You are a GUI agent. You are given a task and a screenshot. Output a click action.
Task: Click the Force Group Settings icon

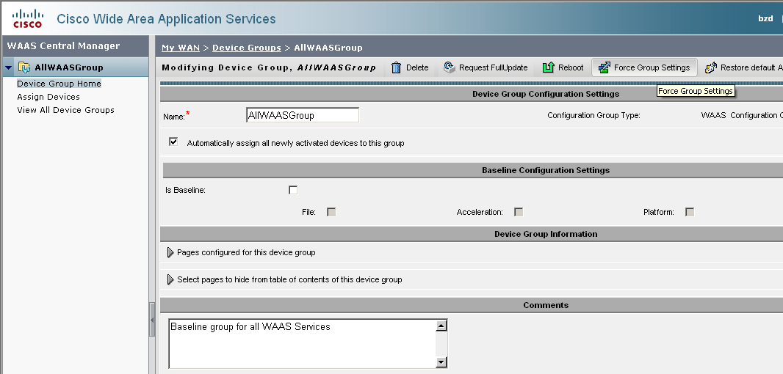point(605,67)
